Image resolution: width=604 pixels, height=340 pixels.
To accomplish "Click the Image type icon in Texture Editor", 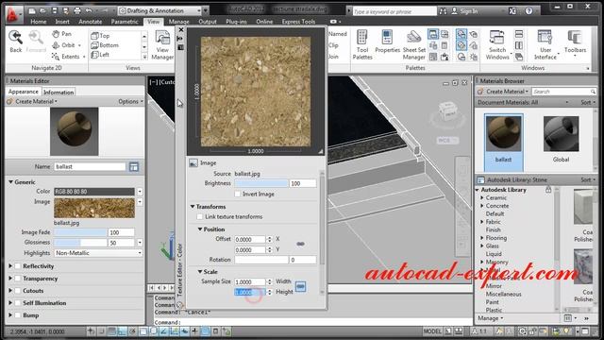I will [x=193, y=163].
